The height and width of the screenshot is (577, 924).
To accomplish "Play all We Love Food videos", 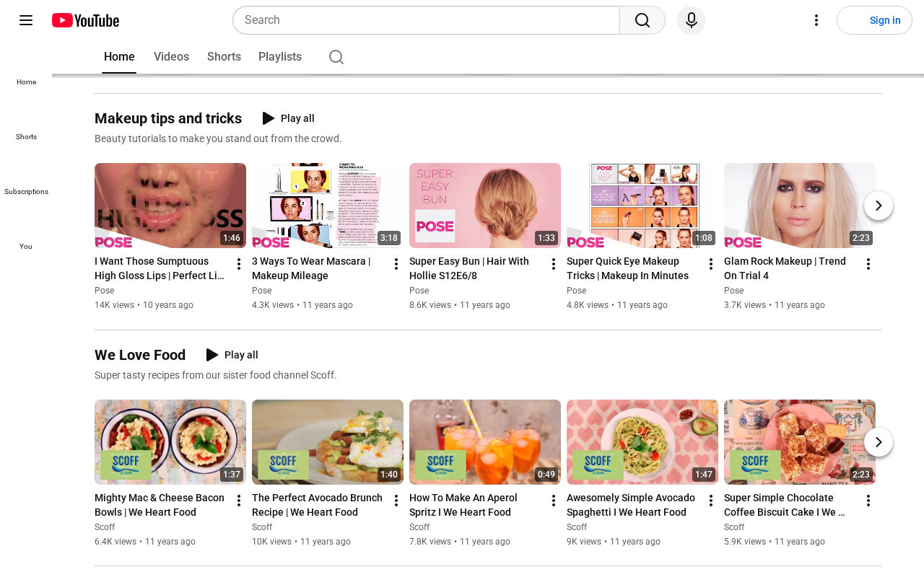I will coord(232,355).
